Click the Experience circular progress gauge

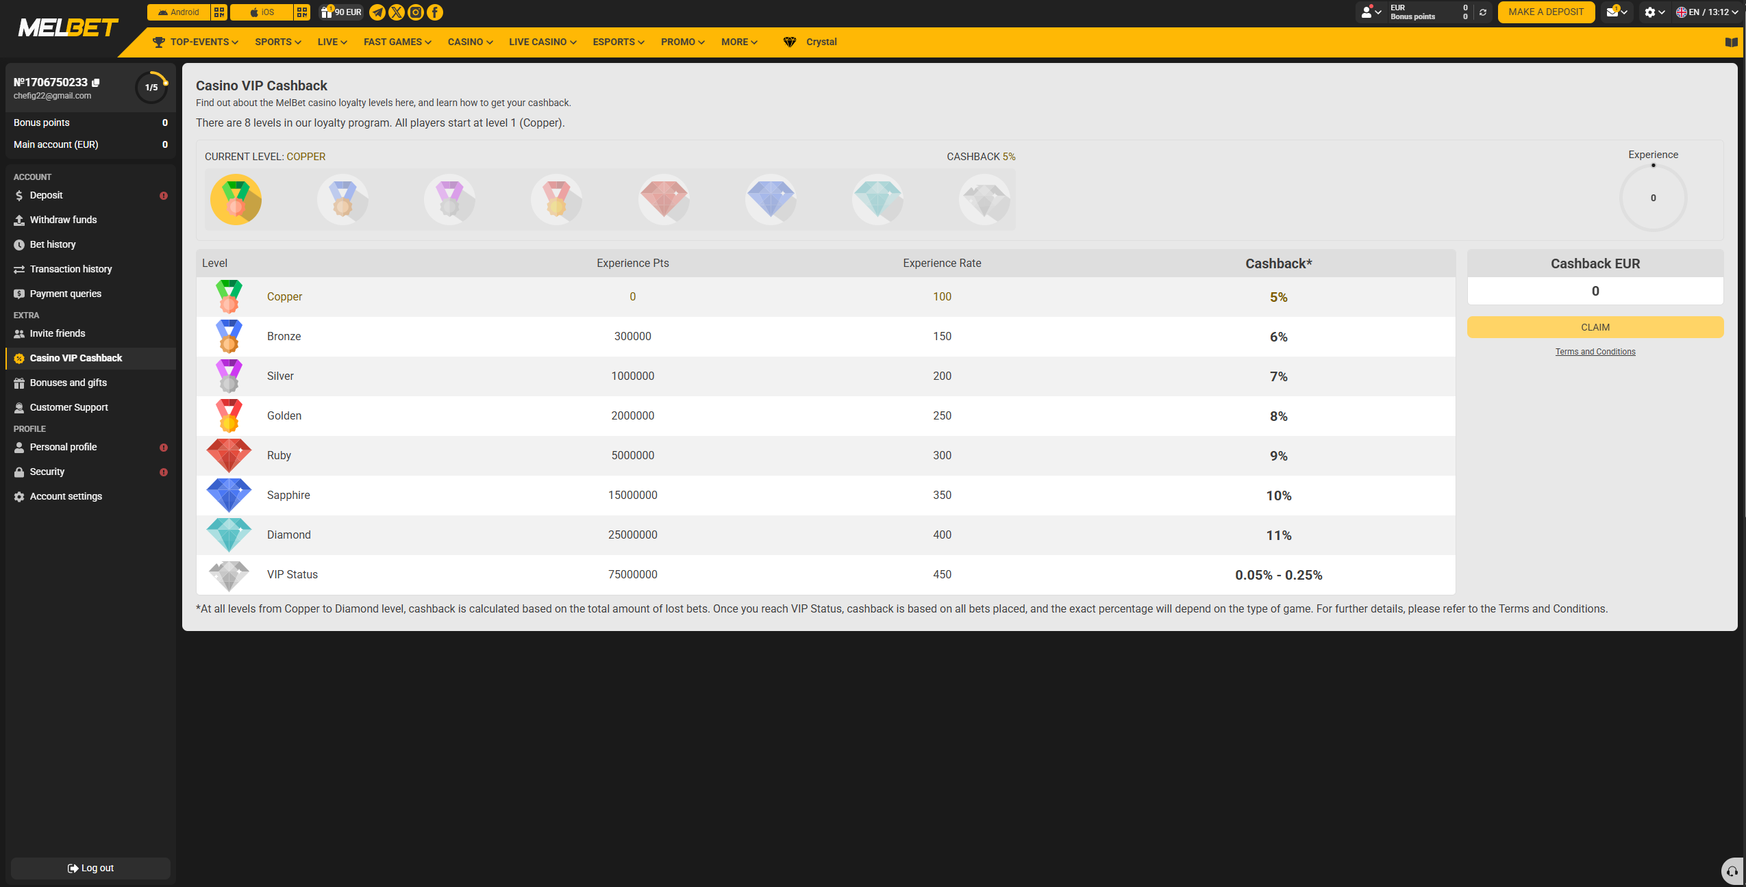(1653, 198)
